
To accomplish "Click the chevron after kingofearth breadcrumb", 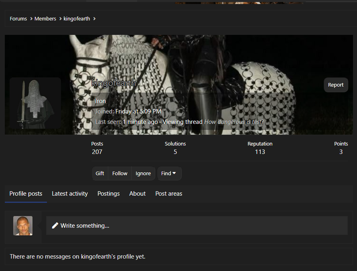I will 94,19.
